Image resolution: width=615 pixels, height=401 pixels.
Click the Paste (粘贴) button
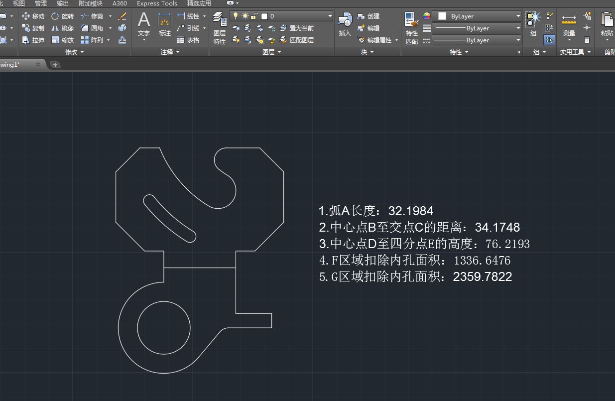pos(607,25)
